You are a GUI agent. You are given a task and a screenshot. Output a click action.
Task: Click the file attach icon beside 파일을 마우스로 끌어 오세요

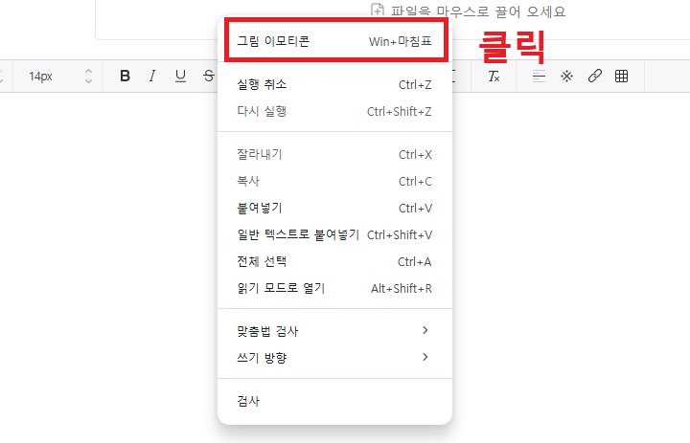click(x=378, y=10)
